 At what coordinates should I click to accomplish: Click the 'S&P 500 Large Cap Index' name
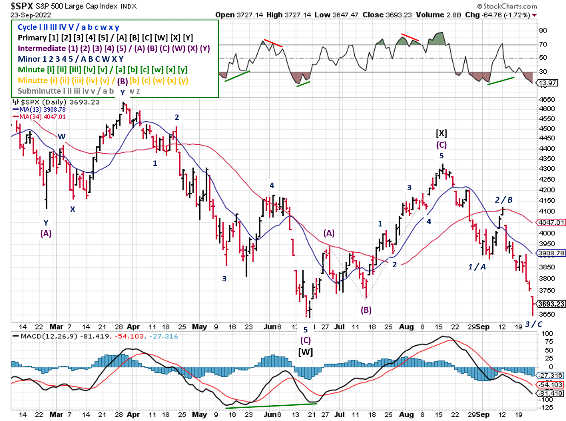pos(77,6)
